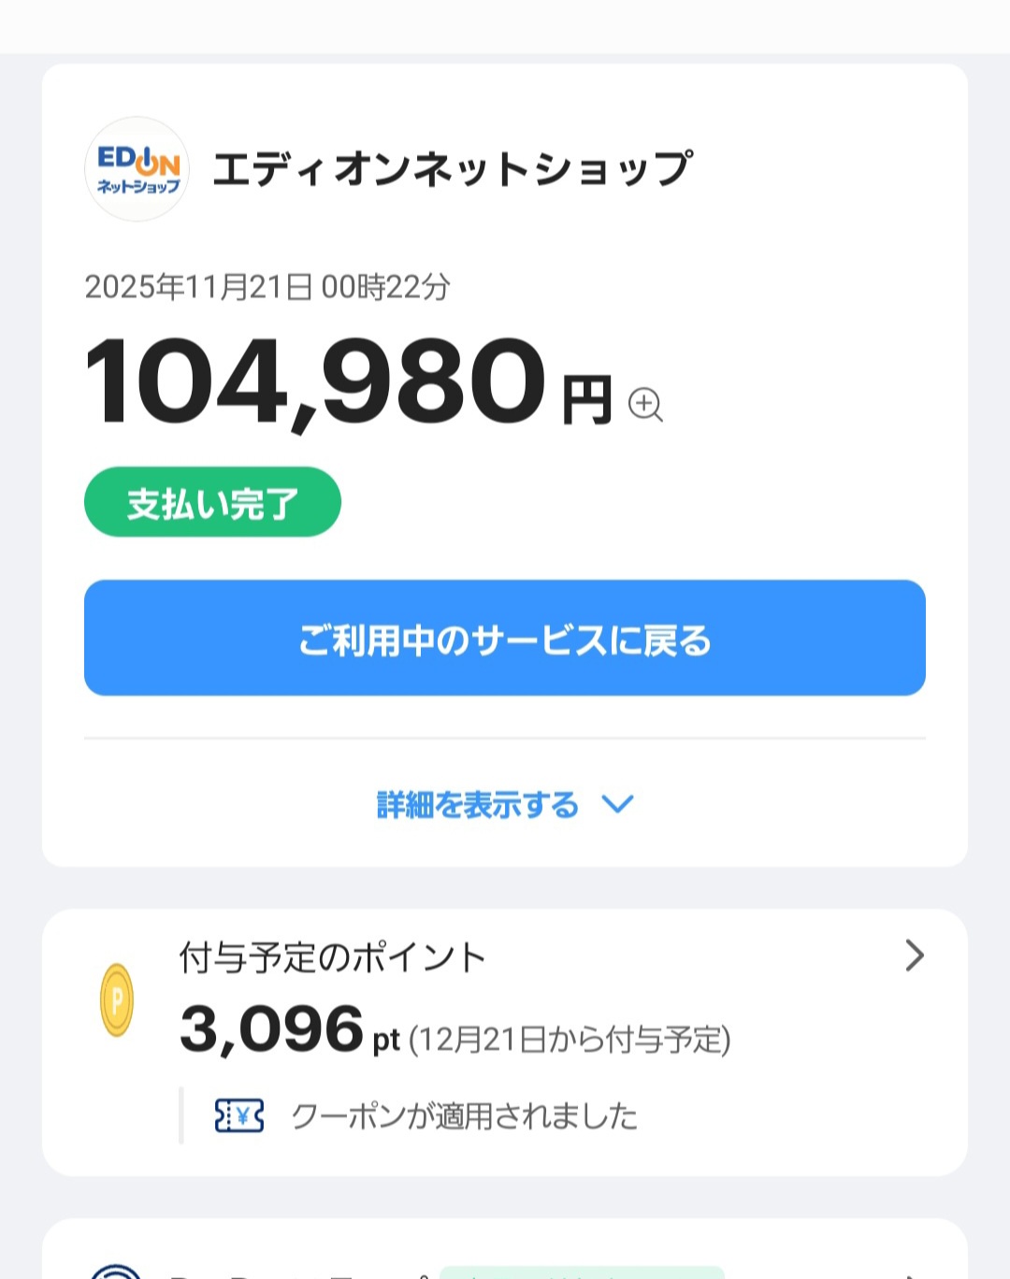The width and height of the screenshot is (1010, 1279).
Task: Open points details via the right chevron
Action: (x=915, y=956)
